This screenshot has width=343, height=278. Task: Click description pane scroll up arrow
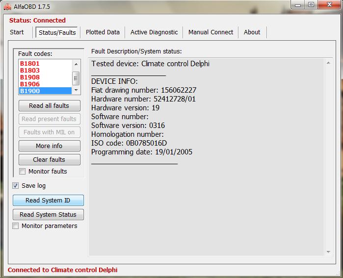coord(328,63)
